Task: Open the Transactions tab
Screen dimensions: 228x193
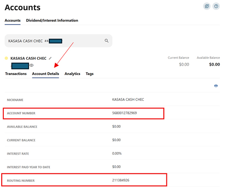Action: coord(16,74)
